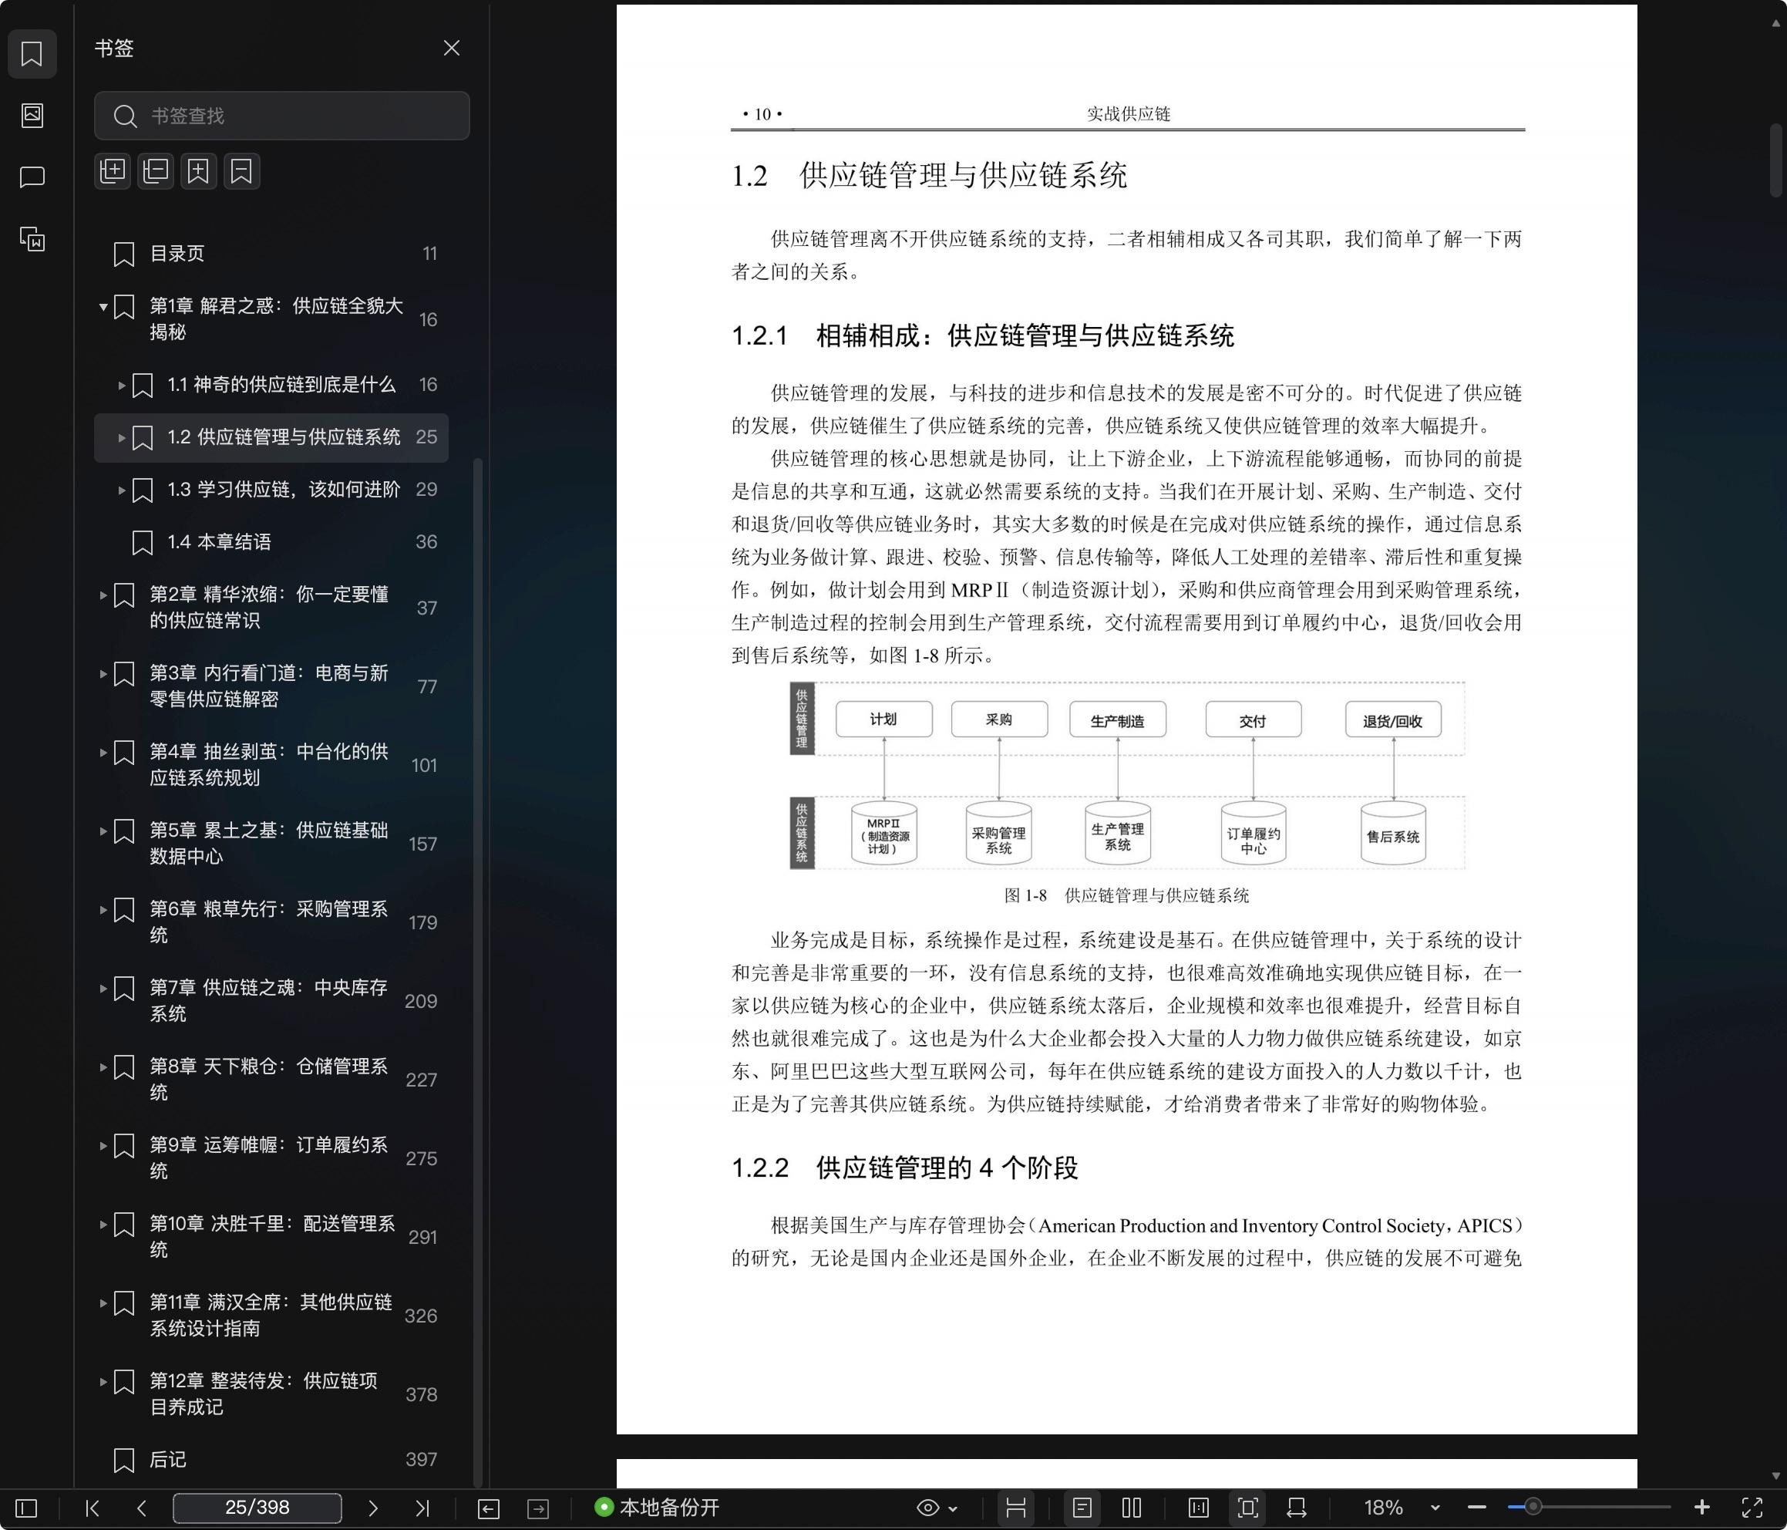Remove the selected bookmark icon
This screenshot has width=1787, height=1530.
click(x=241, y=171)
